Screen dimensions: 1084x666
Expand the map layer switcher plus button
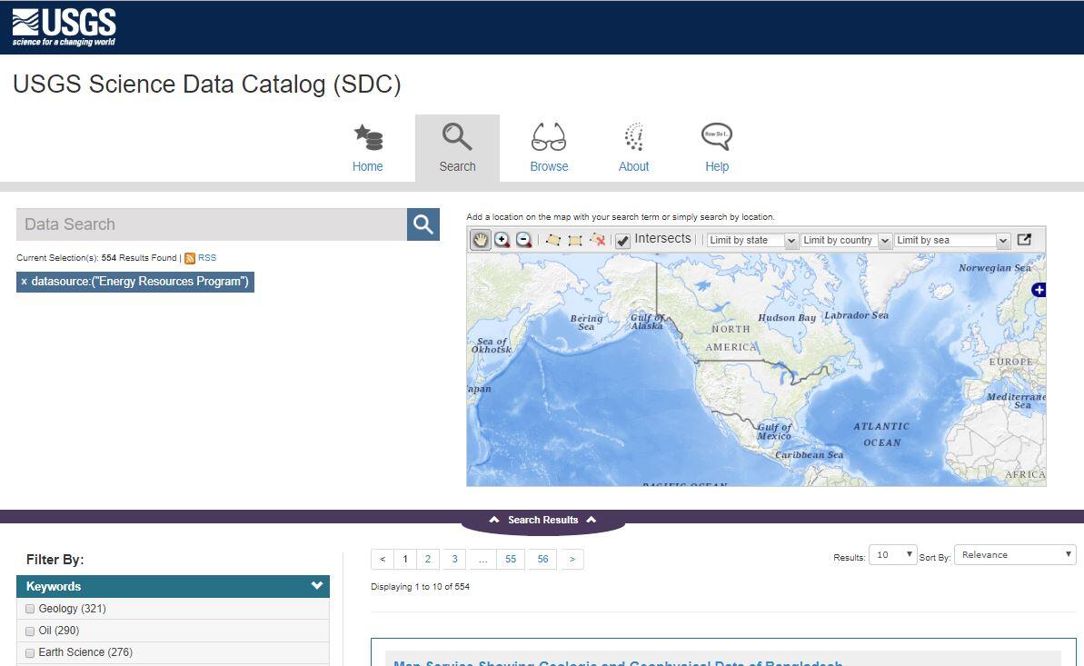pyautogui.click(x=1039, y=290)
